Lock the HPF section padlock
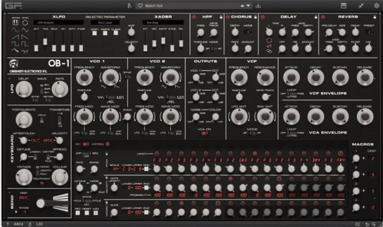 click(221, 17)
